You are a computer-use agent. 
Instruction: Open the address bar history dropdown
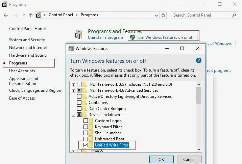click(x=156, y=16)
